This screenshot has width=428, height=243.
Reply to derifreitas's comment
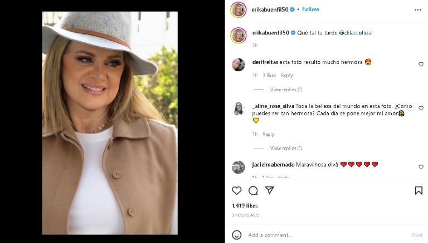point(287,76)
